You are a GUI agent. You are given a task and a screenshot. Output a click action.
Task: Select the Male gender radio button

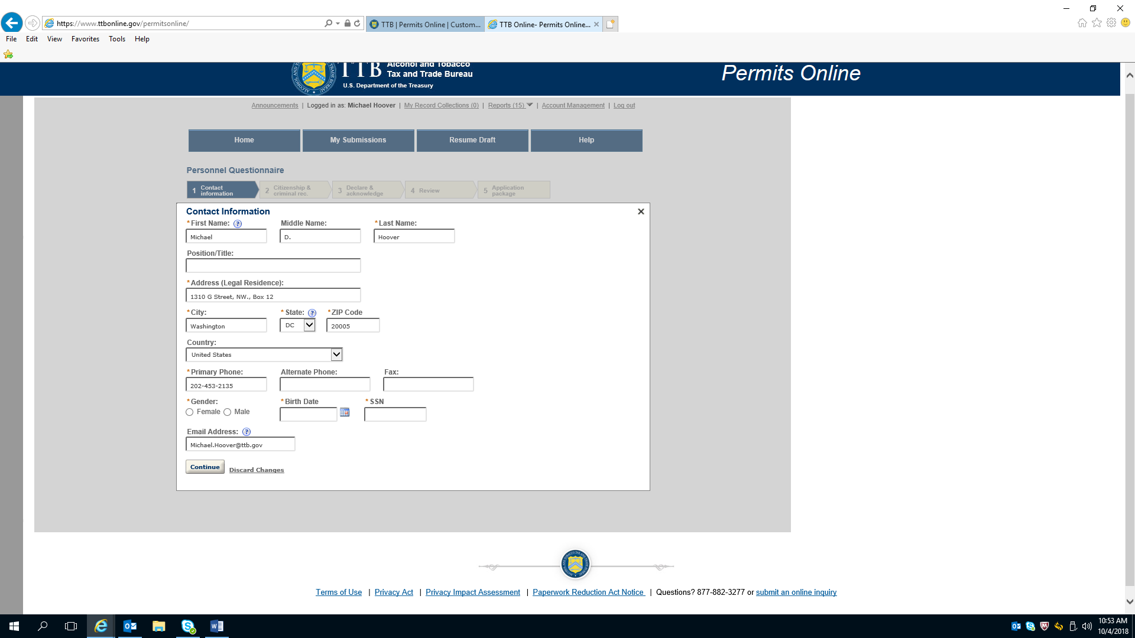(227, 412)
